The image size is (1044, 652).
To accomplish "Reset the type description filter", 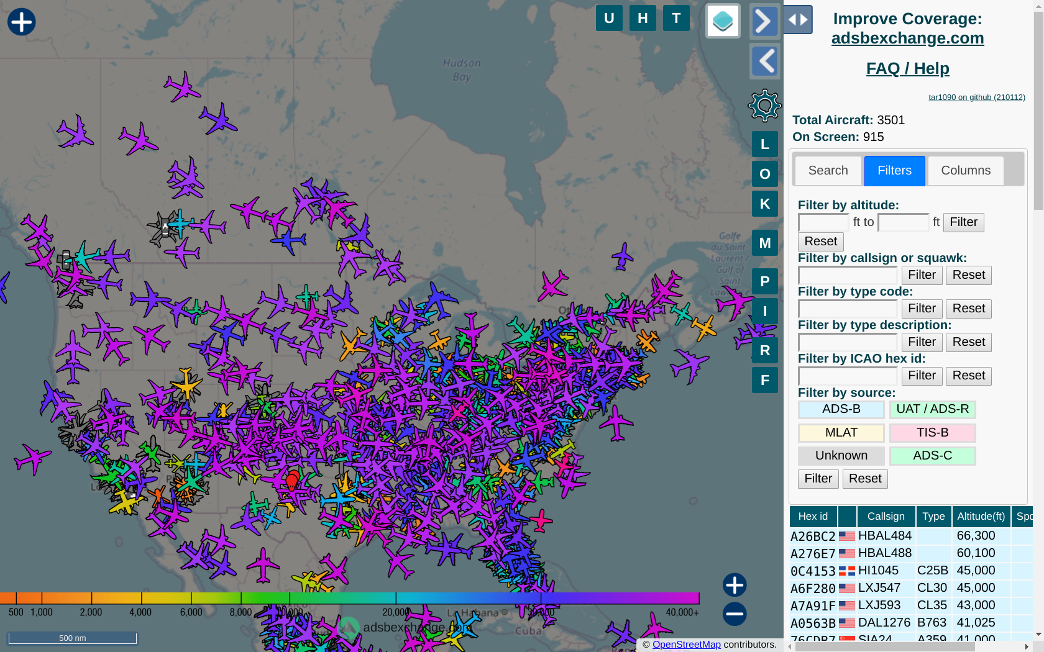I will [x=968, y=342].
